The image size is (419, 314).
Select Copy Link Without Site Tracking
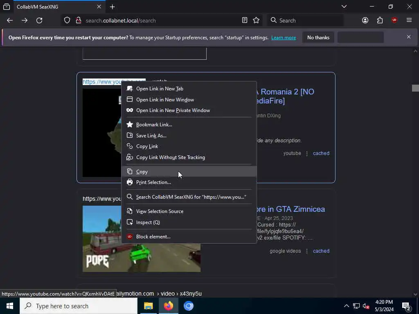(x=189, y=157)
